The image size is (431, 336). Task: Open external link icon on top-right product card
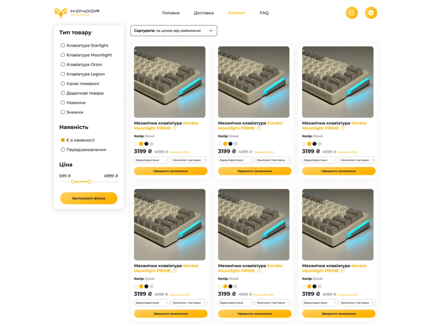pos(343,128)
